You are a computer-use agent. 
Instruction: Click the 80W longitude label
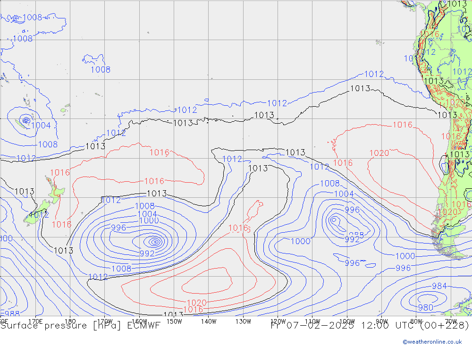[x=416, y=321]
